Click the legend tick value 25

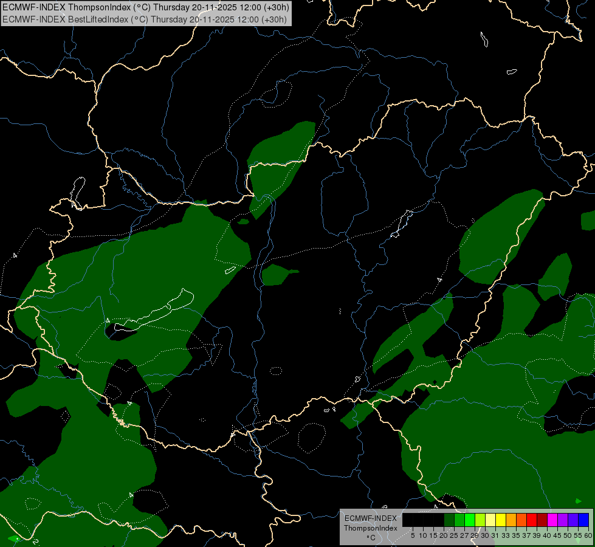coord(454,535)
